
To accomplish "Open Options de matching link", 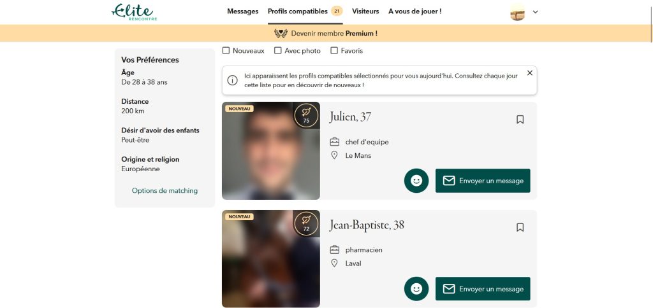I will tap(165, 190).
